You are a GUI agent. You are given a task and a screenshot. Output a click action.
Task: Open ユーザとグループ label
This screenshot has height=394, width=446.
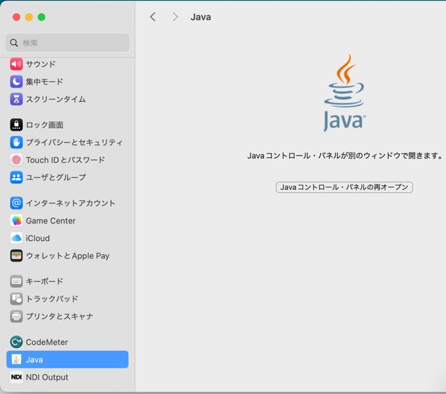[56, 177]
